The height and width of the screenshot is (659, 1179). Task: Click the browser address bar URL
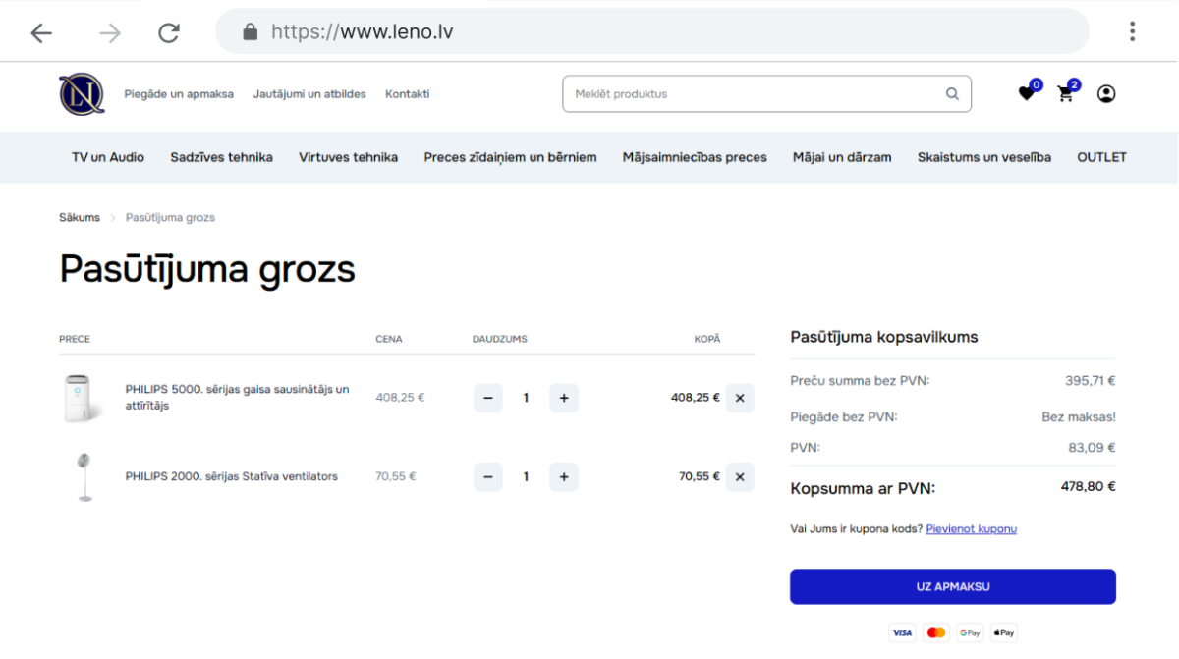tap(362, 31)
